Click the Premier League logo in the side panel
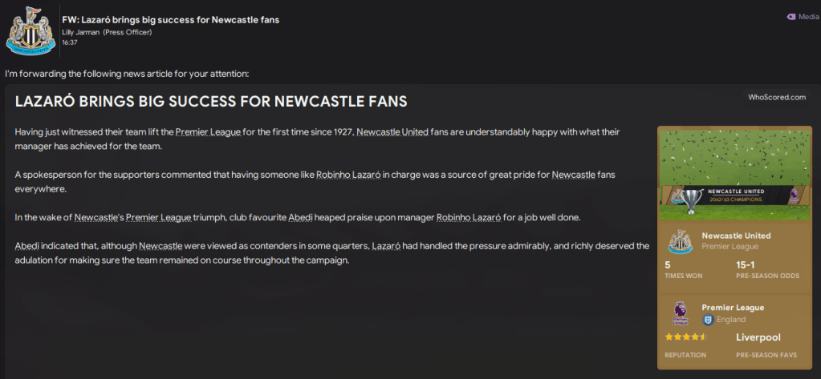The image size is (821, 379). click(680, 313)
